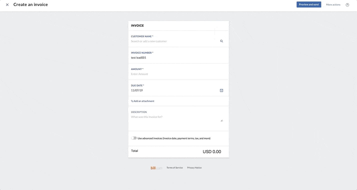Click the customer search magnifier icon
The image size is (357, 190).
tap(221, 41)
